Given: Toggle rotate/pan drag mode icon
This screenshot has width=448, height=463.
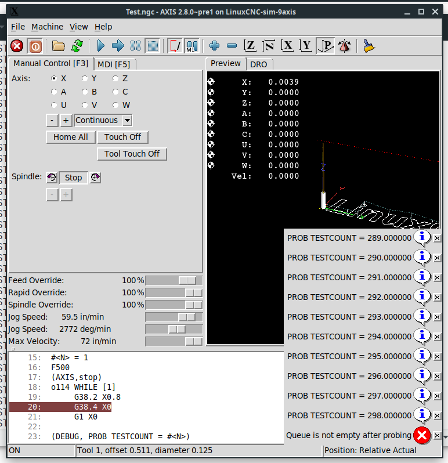Looking at the screenshot, I should click(x=344, y=46).
